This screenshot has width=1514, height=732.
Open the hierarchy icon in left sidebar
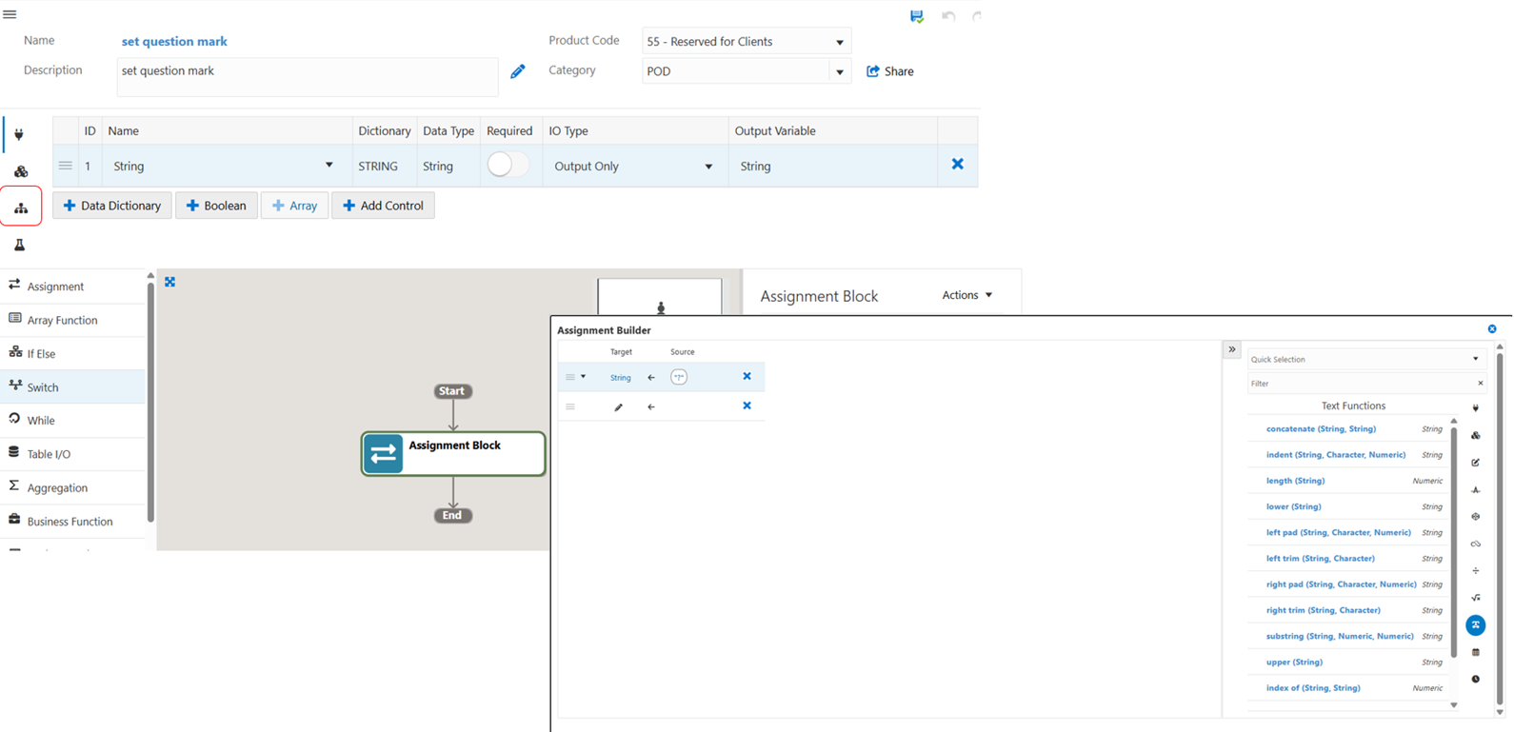[x=21, y=208]
